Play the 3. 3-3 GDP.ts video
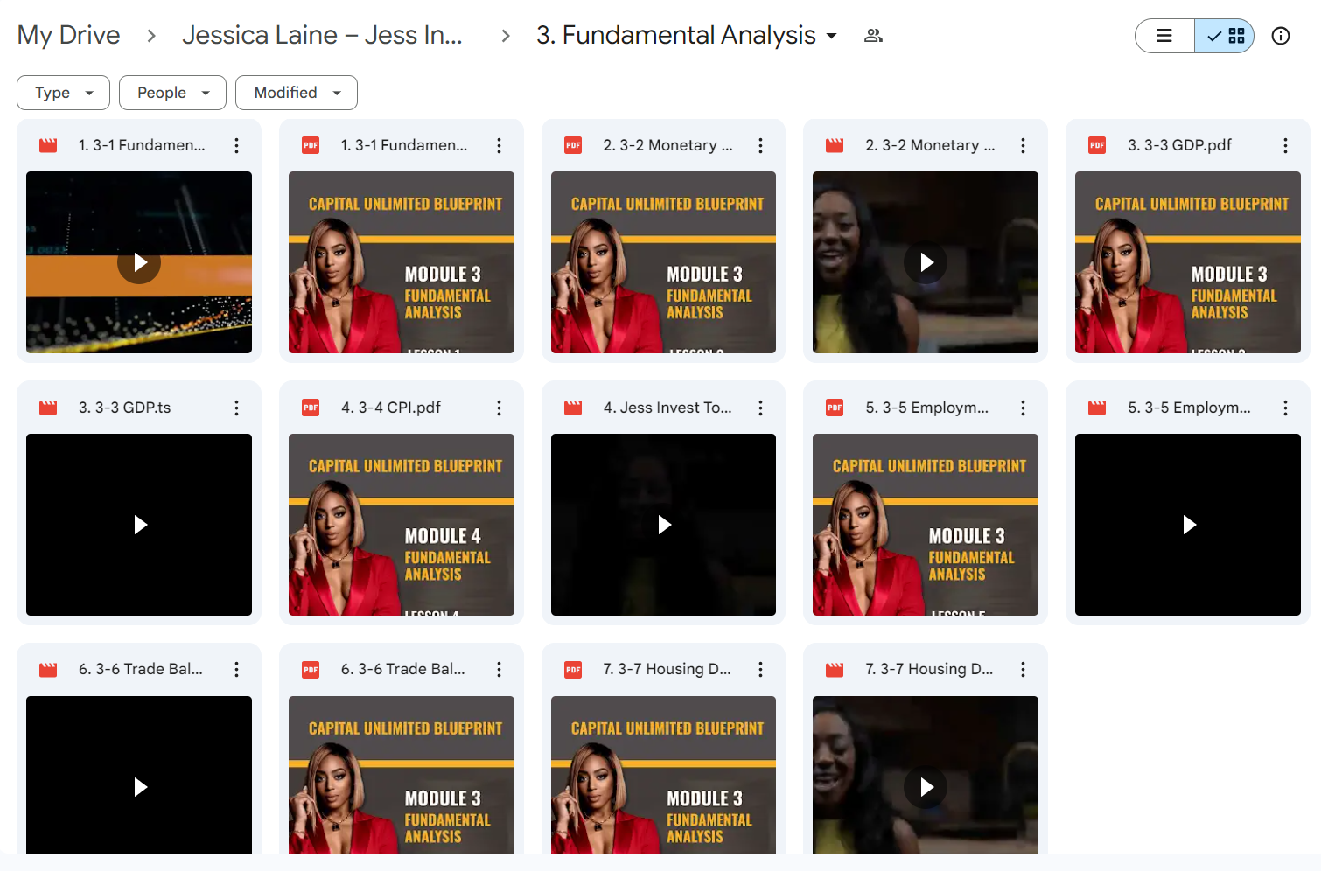Viewport: 1321px width, 871px height. pyautogui.click(x=139, y=525)
